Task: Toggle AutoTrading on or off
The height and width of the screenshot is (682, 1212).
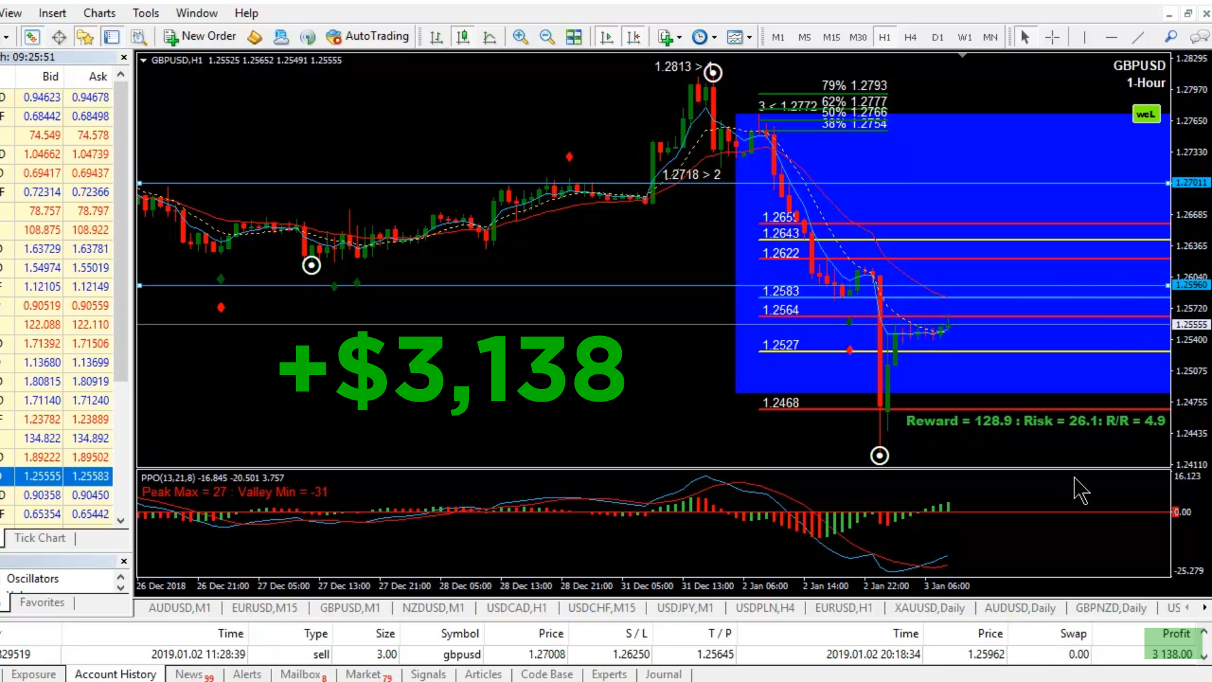Action: pos(367,37)
